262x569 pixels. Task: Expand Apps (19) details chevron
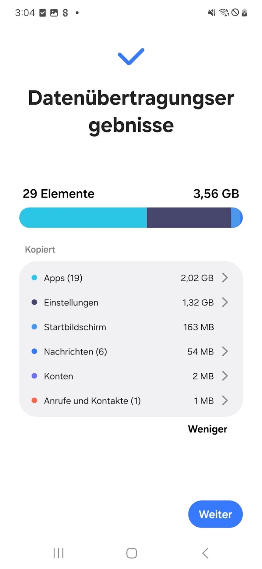pyautogui.click(x=225, y=278)
